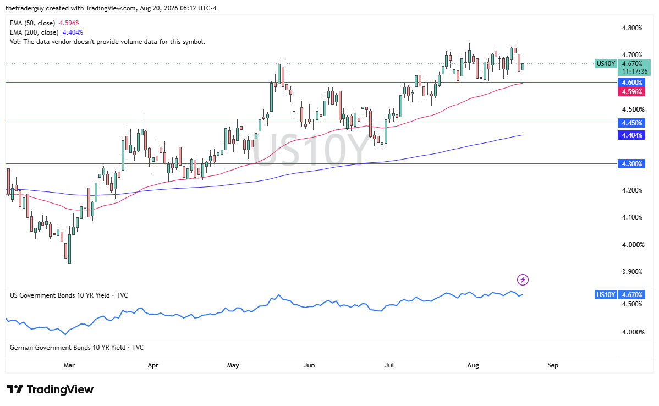Click the 4.800% axis label

click(632, 28)
